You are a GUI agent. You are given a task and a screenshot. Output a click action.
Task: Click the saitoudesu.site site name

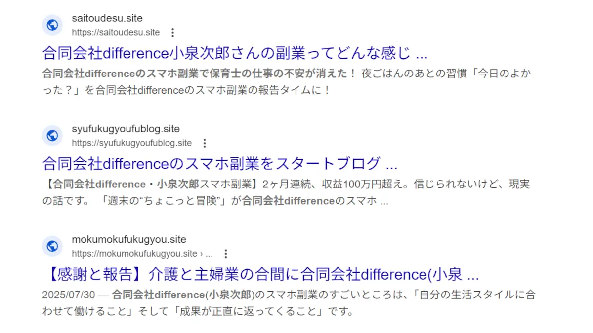(107, 18)
